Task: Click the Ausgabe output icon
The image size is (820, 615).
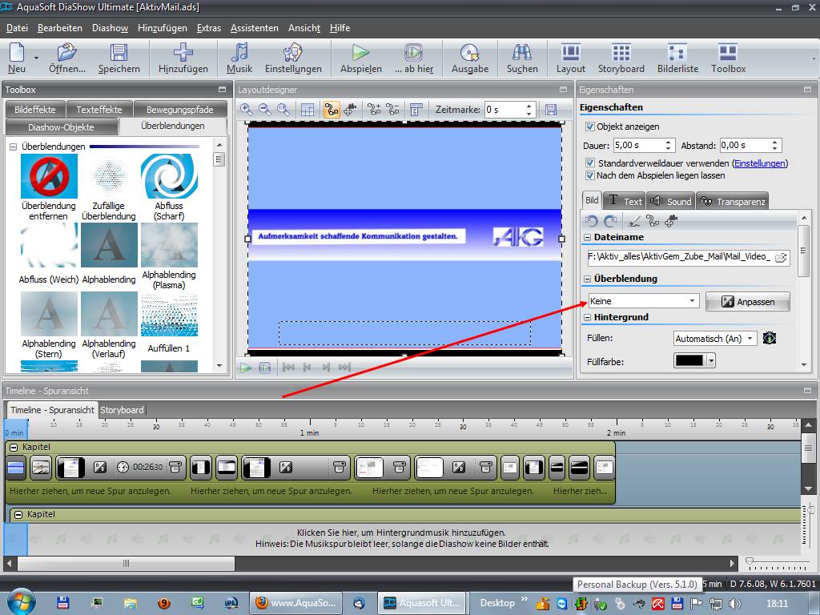Action: tap(470, 53)
